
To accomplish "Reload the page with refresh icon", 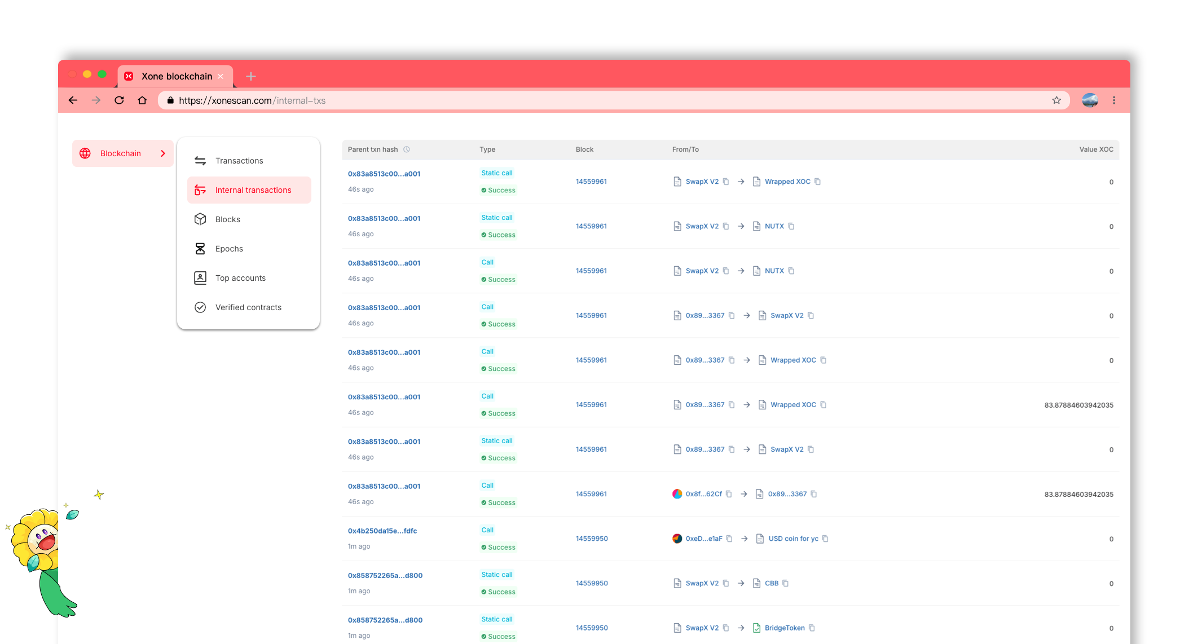I will [x=119, y=100].
